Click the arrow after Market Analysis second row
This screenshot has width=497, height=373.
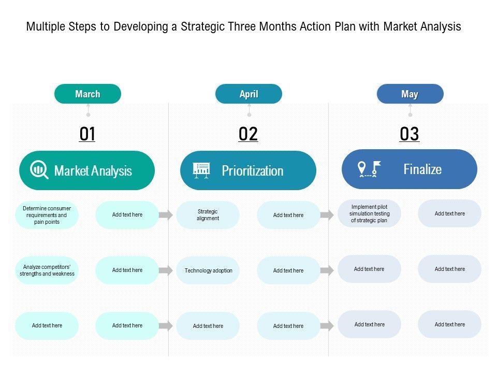pyautogui.click(x=166, y=270)
